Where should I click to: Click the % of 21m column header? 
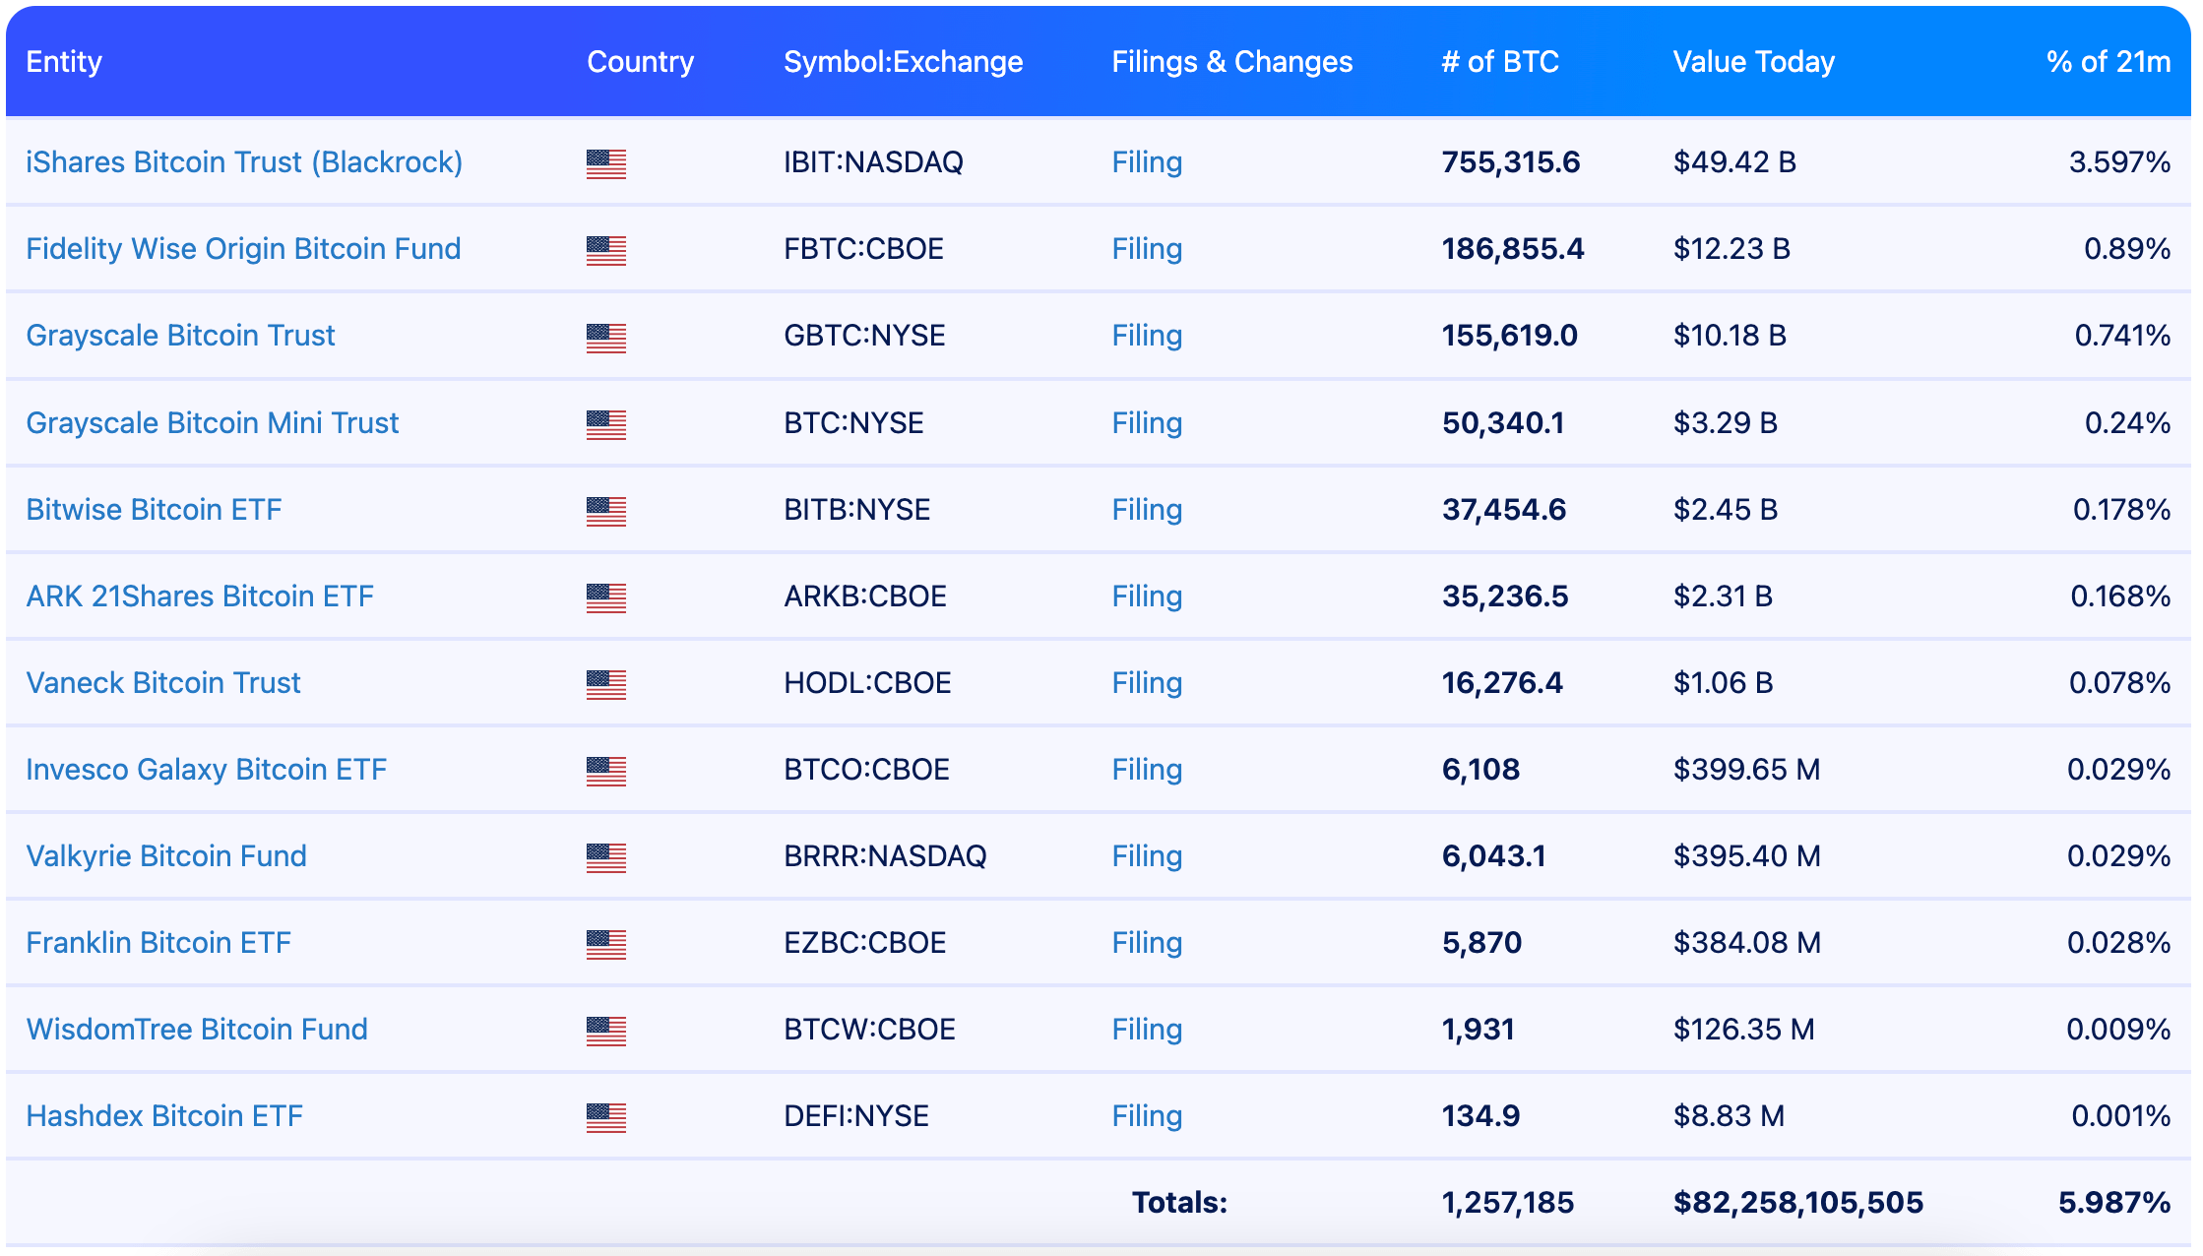[x=2108, y=62]
